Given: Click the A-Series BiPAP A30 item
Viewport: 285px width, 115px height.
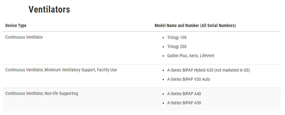Looking at the screenshot, I should point(184,103).
